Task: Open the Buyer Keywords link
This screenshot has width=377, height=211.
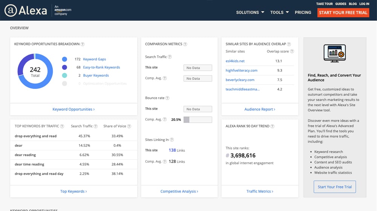Action: (96, 75)
